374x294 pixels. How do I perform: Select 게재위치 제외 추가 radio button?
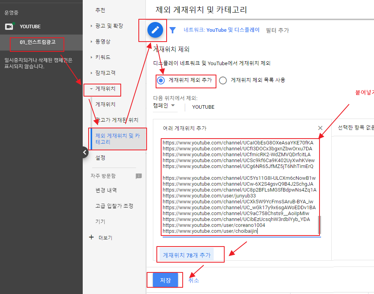click(x=161, y=80)
